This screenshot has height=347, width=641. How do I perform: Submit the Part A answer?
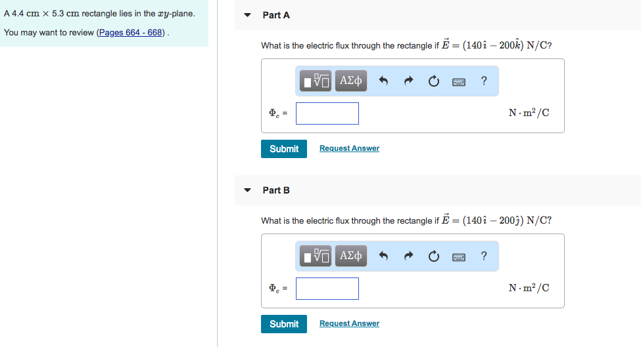click(x=284, y=149)
